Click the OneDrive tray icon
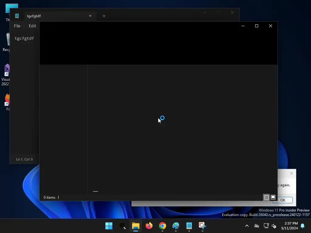Screen dimensions: 311x233 coord(257,226)
